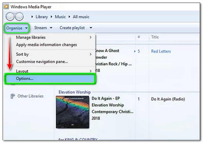Click the Title column header
203x143 pixels.
point(155,37)
